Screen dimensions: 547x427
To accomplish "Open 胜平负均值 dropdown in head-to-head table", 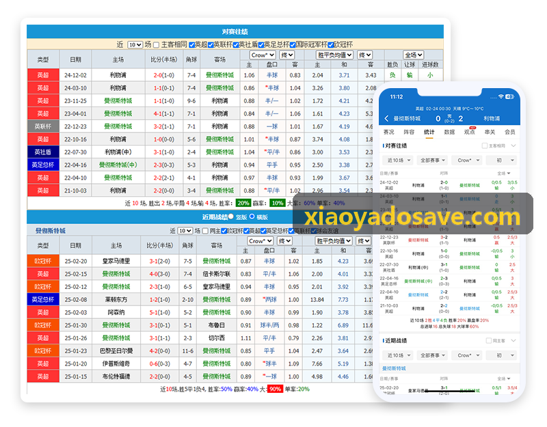I will [x=334, y=55].
